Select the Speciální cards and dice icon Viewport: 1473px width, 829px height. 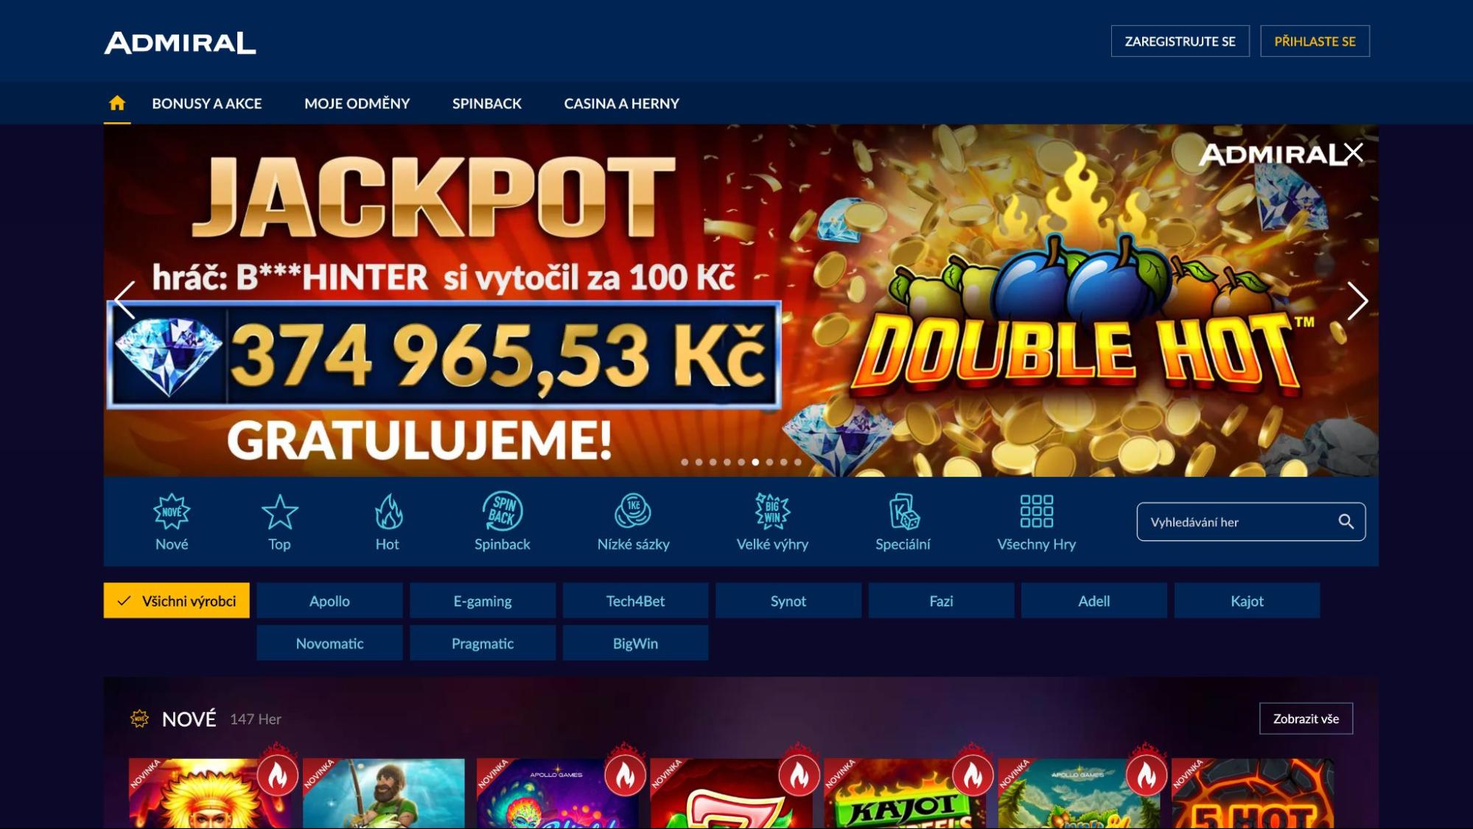pyautogui.click(x=903, y=511)
